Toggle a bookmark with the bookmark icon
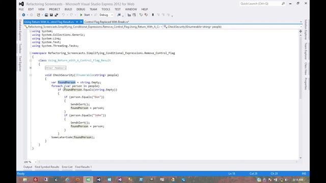The width and height of the screenshot is (326, 183). point(153,15)
